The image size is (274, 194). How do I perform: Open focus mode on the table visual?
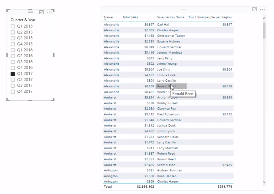(255, 9)
